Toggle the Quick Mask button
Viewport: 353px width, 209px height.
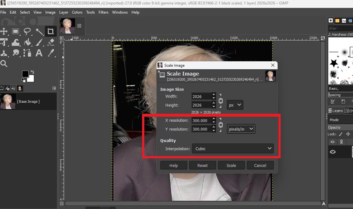62,203
